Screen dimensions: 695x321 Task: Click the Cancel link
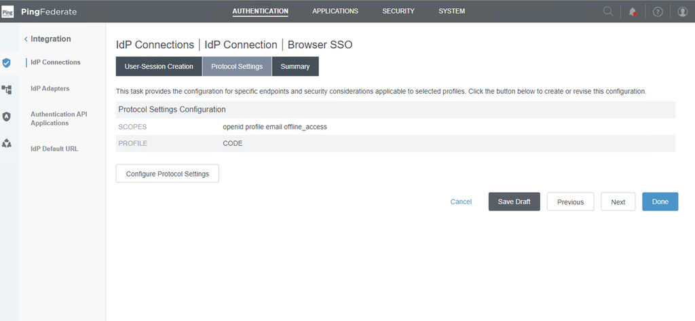pyautogui.click(x=461, y=202)
